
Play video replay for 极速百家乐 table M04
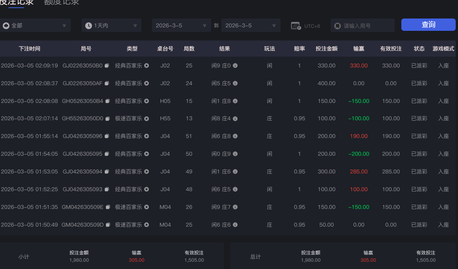coord(146,207)
